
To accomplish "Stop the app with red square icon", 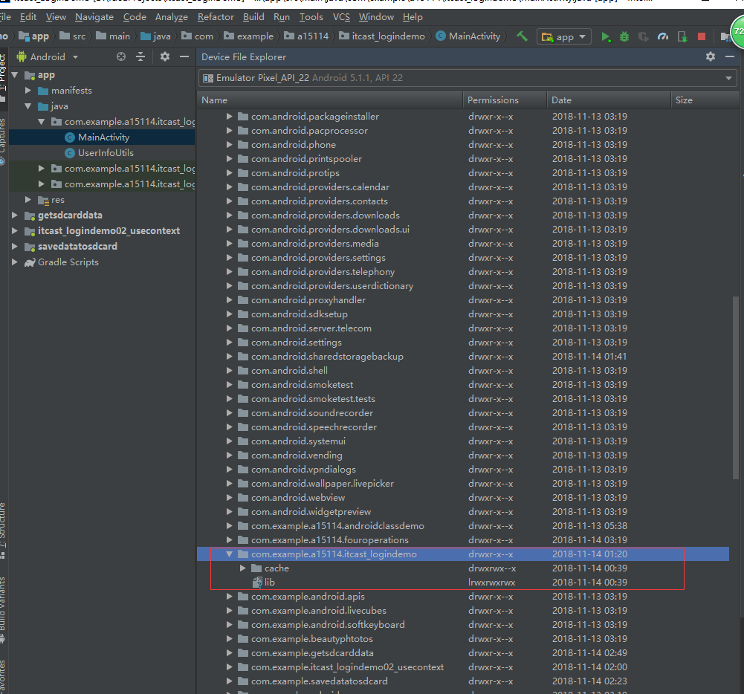I will 702,36.
